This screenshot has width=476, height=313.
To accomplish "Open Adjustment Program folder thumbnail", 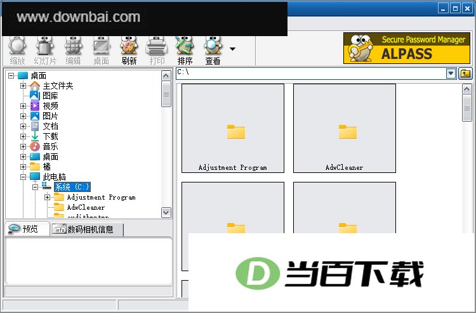I will pos(233,129).
